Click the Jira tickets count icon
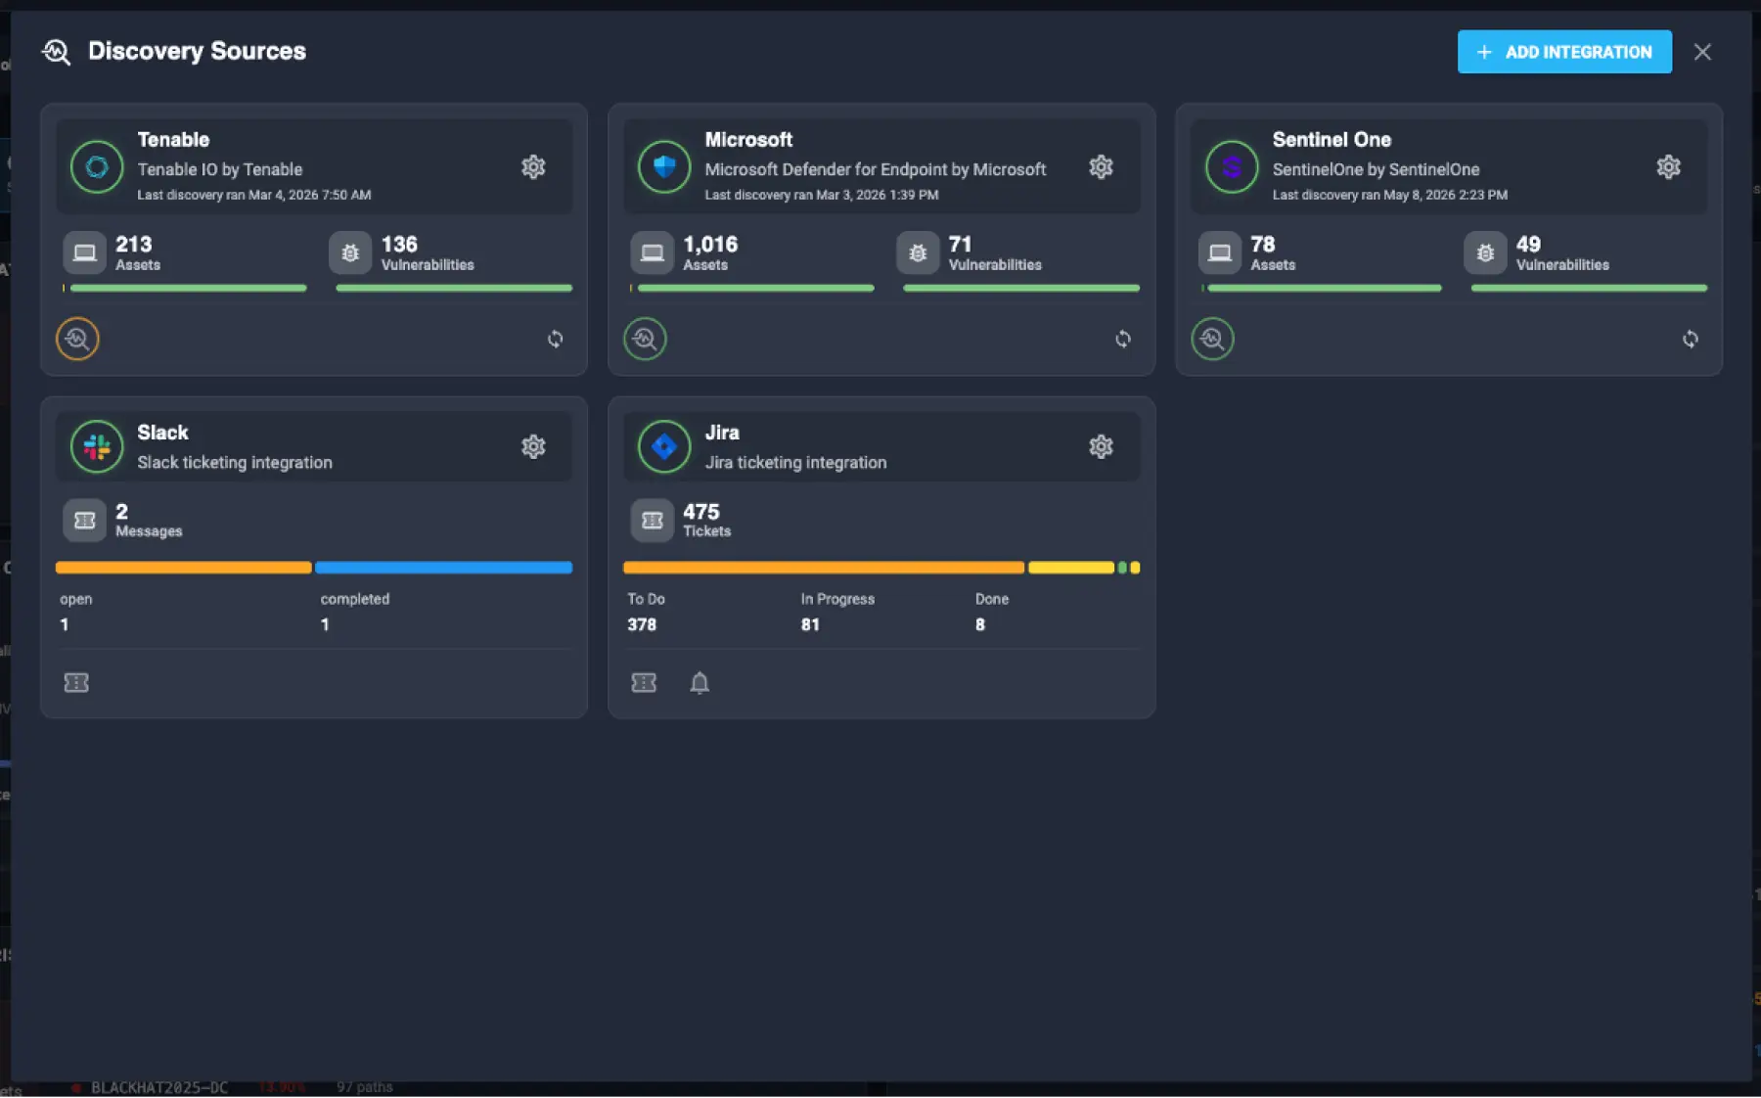The width and height of the screenshot is (1761, 1098). pos(653,521)
